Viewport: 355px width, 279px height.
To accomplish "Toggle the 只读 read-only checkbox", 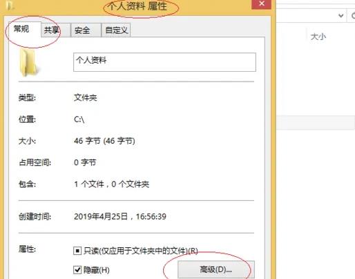I will 77,251.
